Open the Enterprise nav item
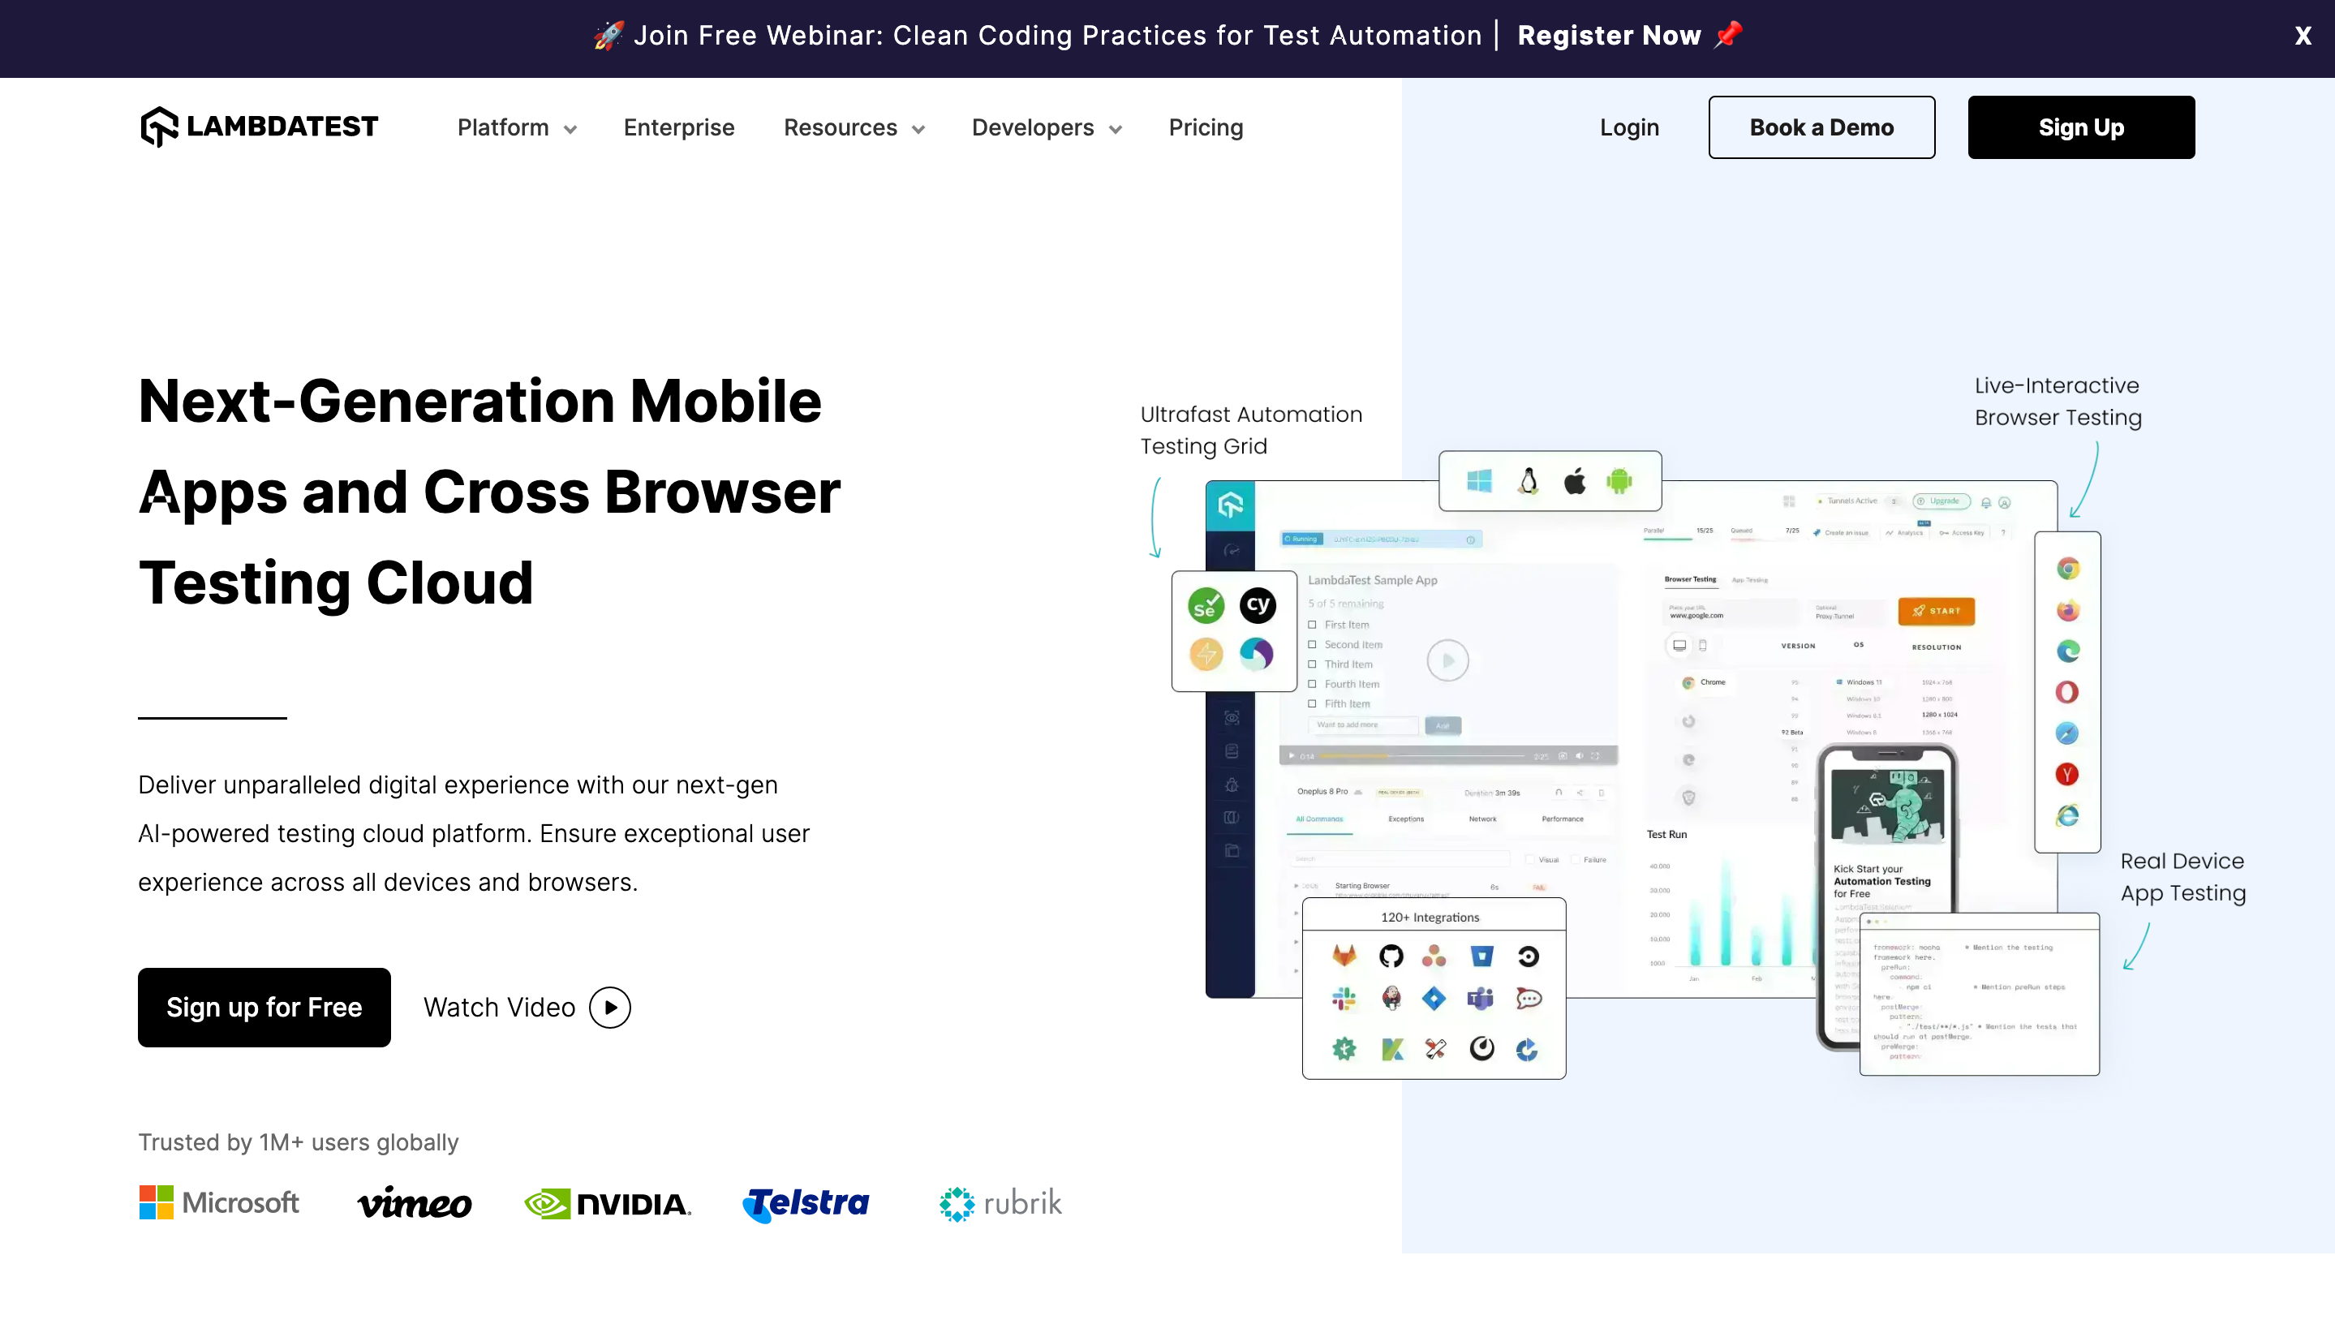This screenshot has height=1324, width=2335. point(678,128)
